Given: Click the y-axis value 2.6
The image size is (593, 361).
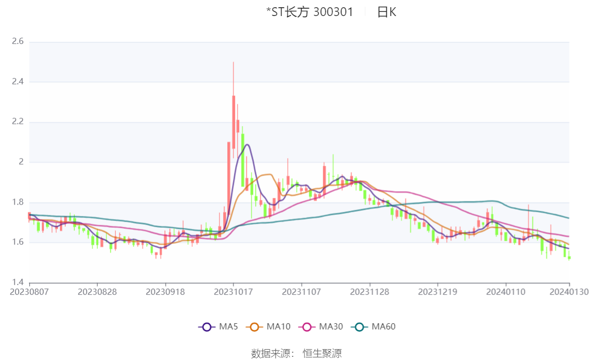Looking at the screenshot, I should click(x=18, y=41).
